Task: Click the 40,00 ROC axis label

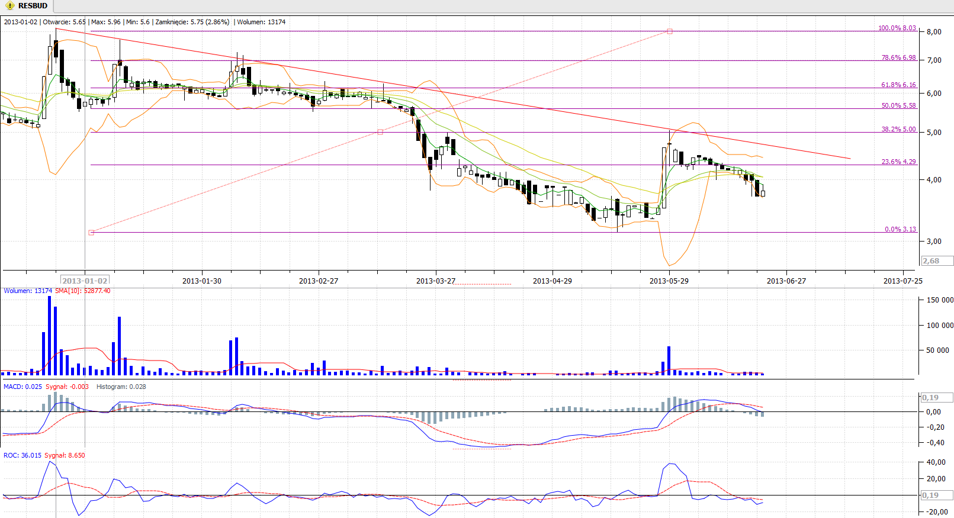Action: click(x=936, y=462)
